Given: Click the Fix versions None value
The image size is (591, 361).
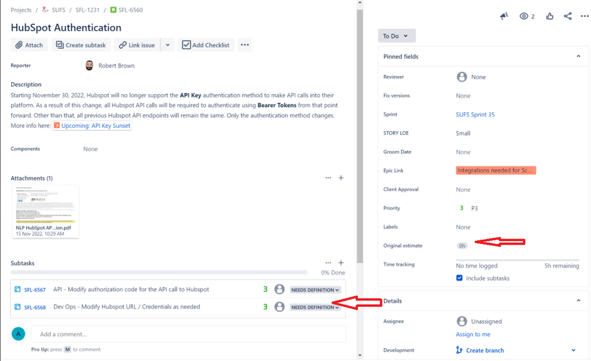Looking at the screenshot, I should pos(463,96).
